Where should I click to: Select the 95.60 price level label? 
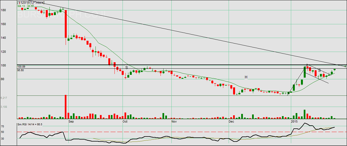tap(20, 70)
